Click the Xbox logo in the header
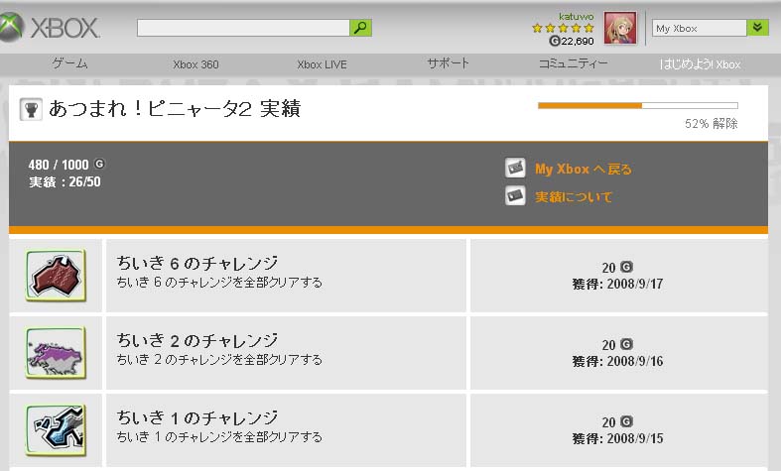This screenshot has height=471, width=781. pyautogui.click(x=50, y=28)
